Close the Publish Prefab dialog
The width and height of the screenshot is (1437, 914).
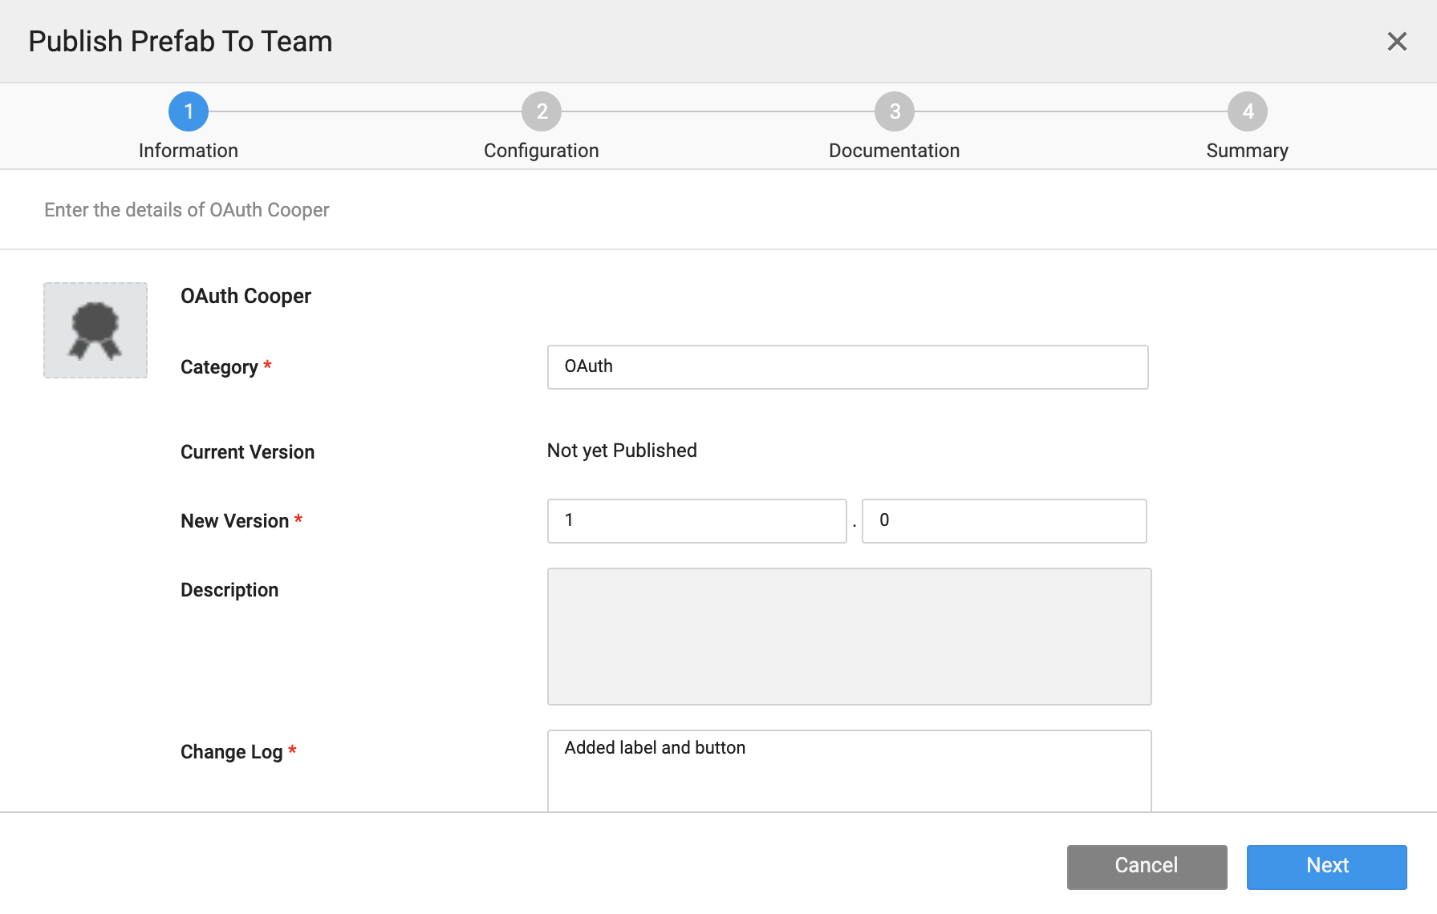click(1397, 42)
